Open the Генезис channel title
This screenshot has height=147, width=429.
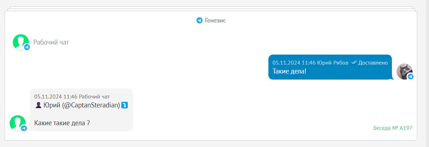[x=215, y=20]
